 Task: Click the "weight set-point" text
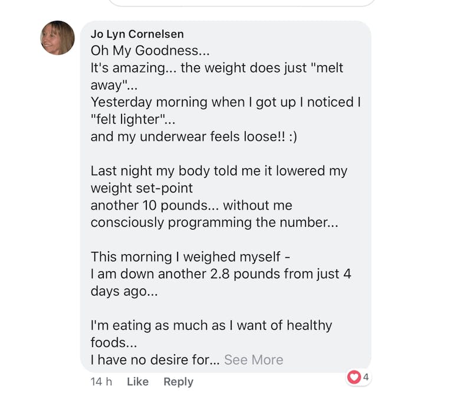[142, 188]
